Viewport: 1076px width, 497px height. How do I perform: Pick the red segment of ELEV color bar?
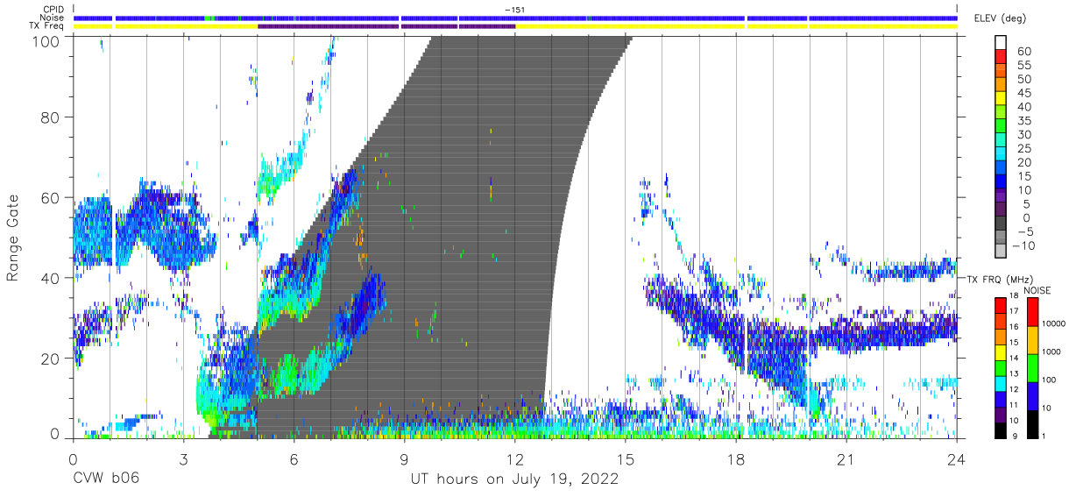tap(1000, 56)
